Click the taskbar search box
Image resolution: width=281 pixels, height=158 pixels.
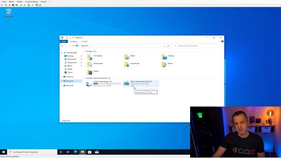click(32, 152)
